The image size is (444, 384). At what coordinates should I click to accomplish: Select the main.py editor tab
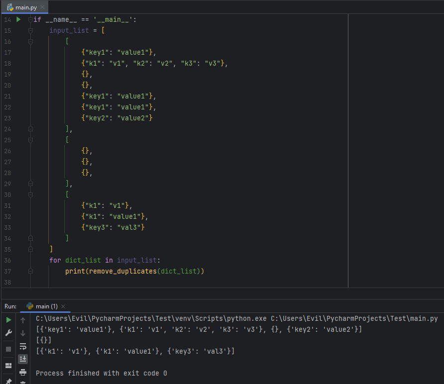tap(26, 7)
